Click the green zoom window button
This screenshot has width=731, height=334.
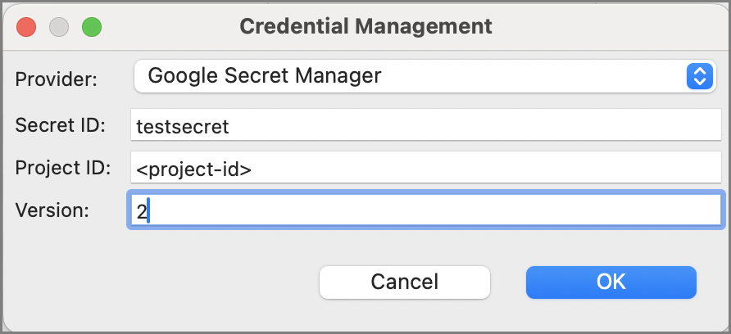(x=91, y=26)
